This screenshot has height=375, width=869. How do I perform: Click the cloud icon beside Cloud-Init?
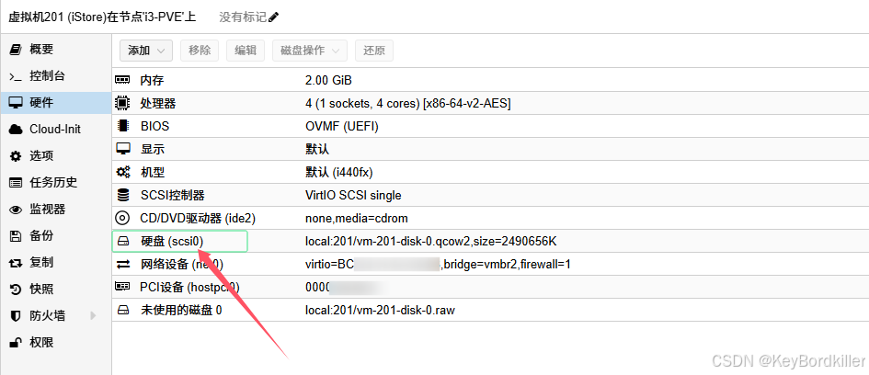(x=16, y=129)
